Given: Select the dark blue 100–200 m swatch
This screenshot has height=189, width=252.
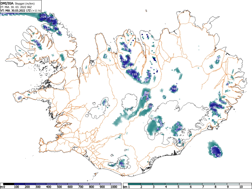Looking at the screenshot, I should click(19, 184).
